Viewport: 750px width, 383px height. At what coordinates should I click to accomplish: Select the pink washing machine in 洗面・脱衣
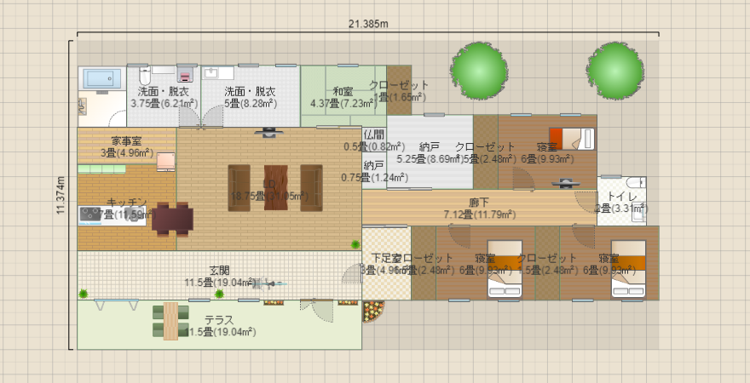point(184,75)
